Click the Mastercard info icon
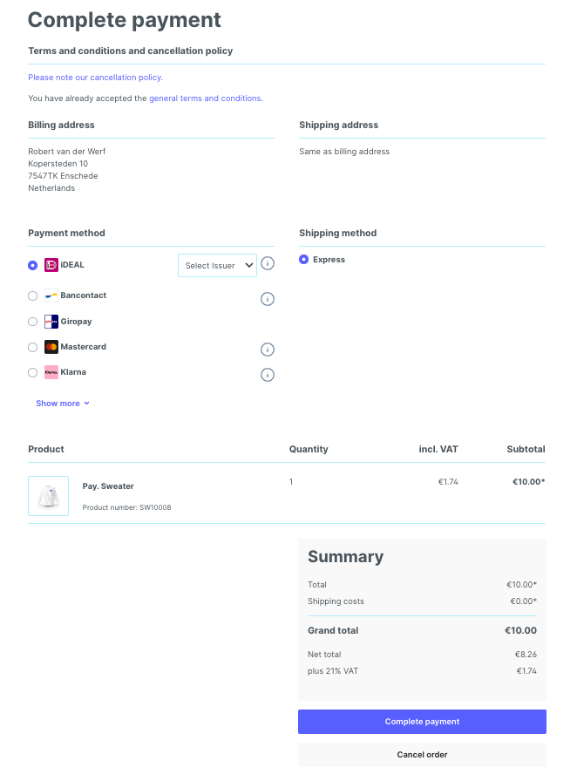This screenshot has width=577, height=781. coord(268,350)
